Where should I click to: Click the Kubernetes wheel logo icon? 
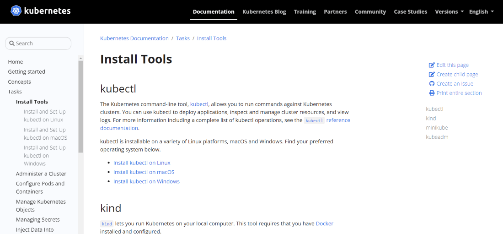16,11
